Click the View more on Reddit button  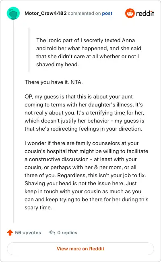tap(80, 249)
